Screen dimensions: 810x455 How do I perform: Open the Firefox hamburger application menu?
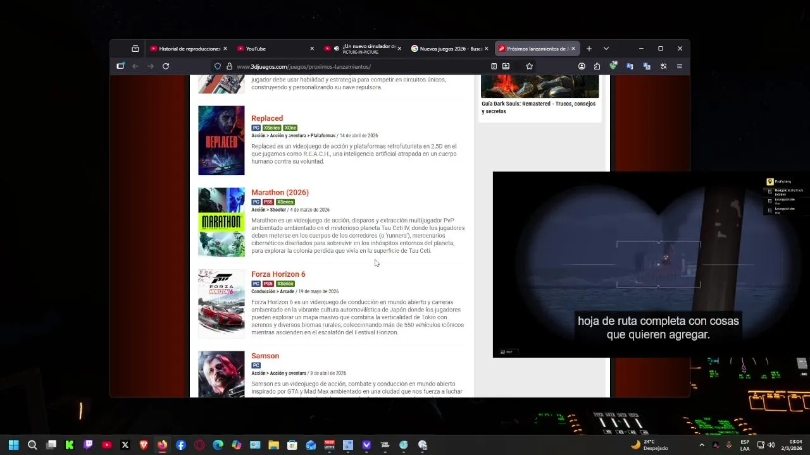pos(680,66)
